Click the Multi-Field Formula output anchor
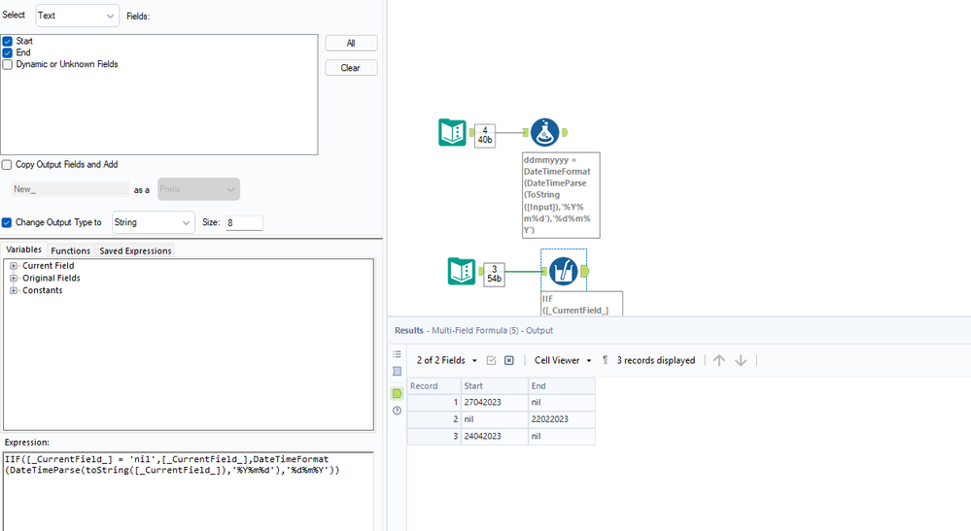This screenshot has width=971, height=531. click(584, 272)
